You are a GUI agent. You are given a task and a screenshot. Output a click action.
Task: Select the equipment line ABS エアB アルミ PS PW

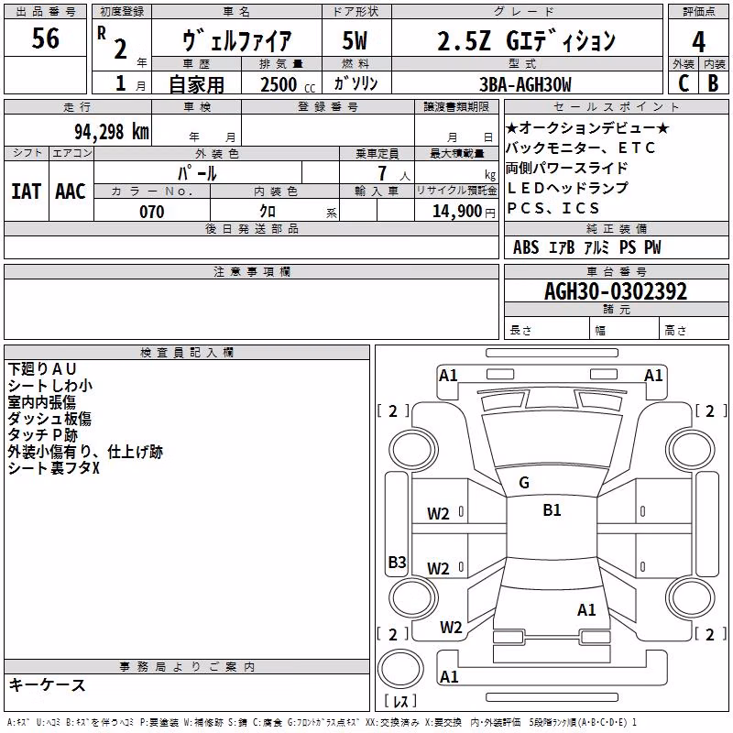click(587, 247)
